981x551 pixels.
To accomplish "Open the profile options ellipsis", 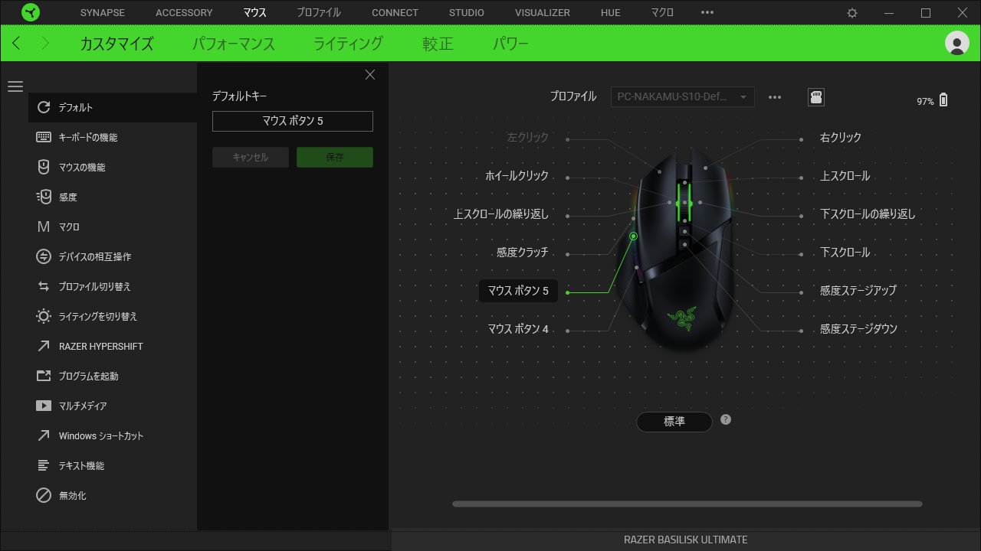I will pyautogui.click(x=775, y=97).
